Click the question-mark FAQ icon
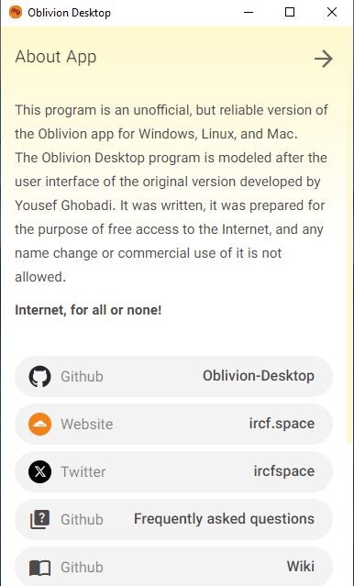 point(39,519)
